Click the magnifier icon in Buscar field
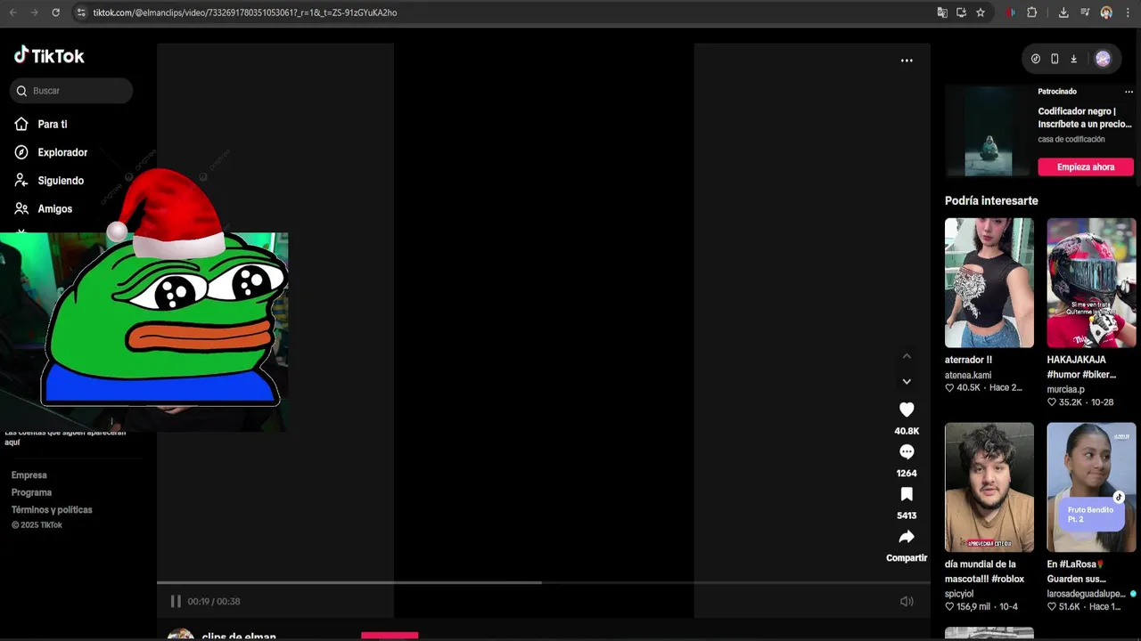The image size is (1141, 641). tap(21, 91)
